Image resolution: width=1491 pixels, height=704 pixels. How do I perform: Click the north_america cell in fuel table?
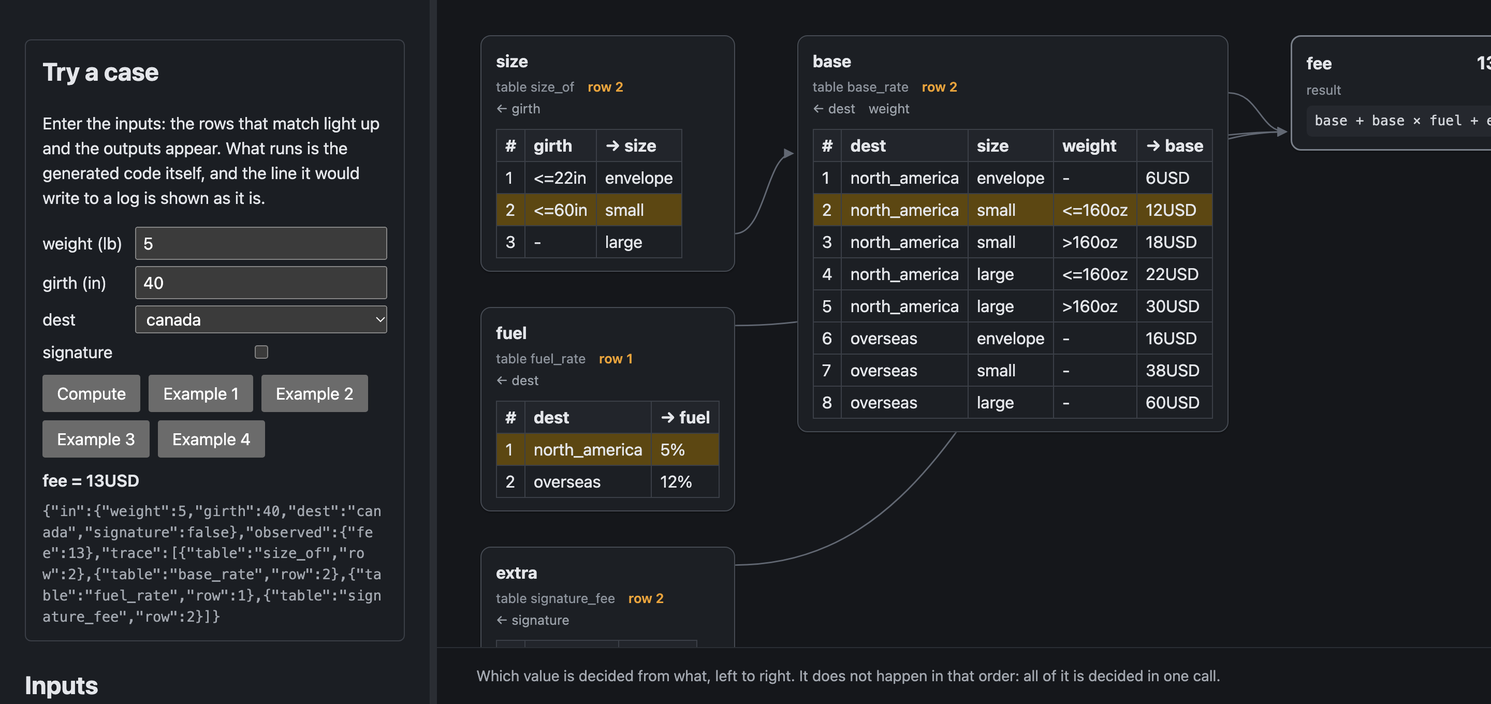[588, 450]
